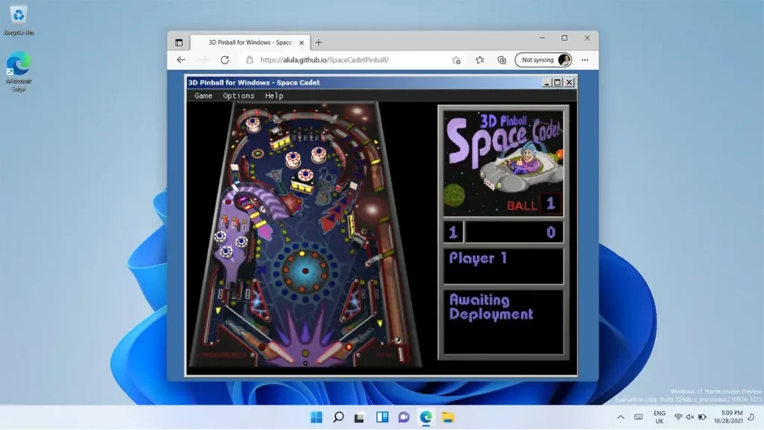Viewport: 764px width, 430px height.
Task: Close the 3D Pinball browser tab
Action: (301, 43)
